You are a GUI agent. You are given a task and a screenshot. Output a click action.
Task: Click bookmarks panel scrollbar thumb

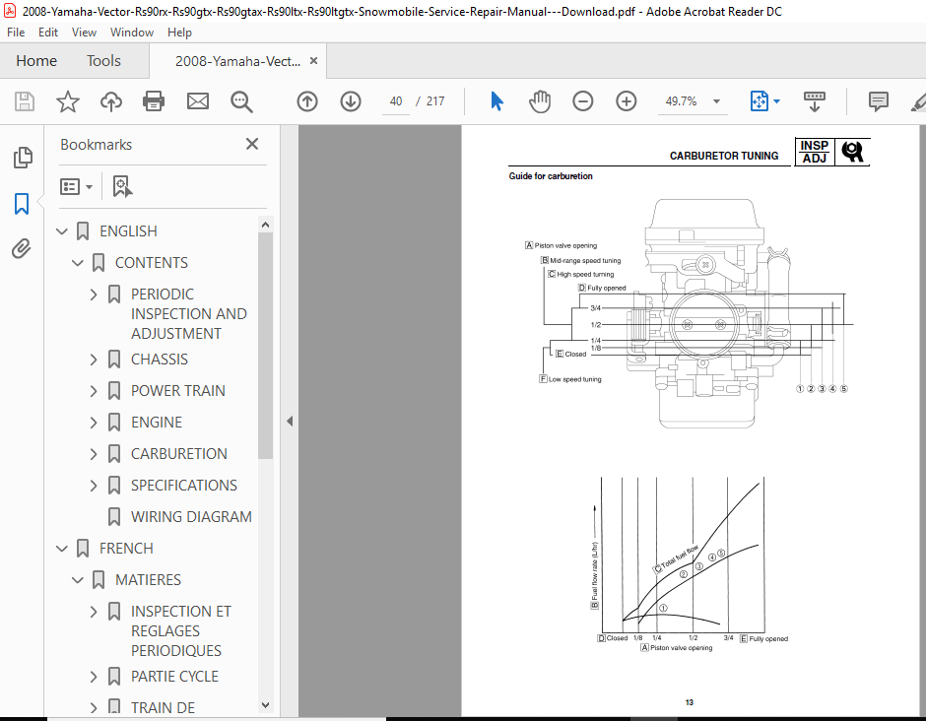click(x=265, y=346)
